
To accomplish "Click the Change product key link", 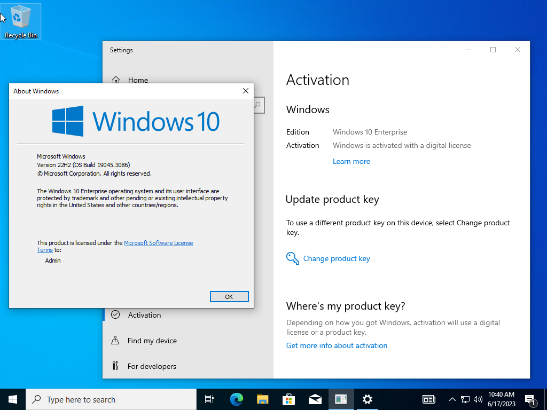I will (x=337, y=258).
